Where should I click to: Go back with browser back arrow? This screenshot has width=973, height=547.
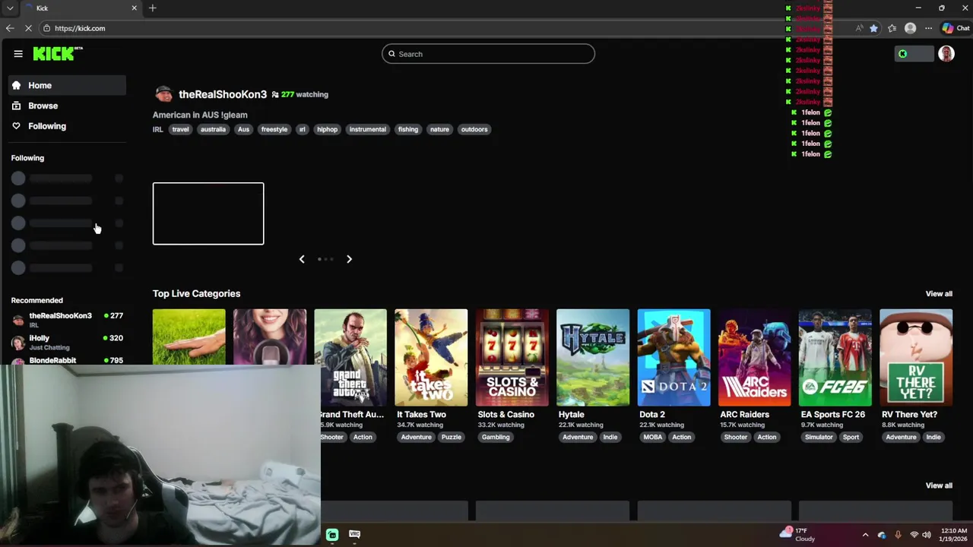tap(10, 28)
